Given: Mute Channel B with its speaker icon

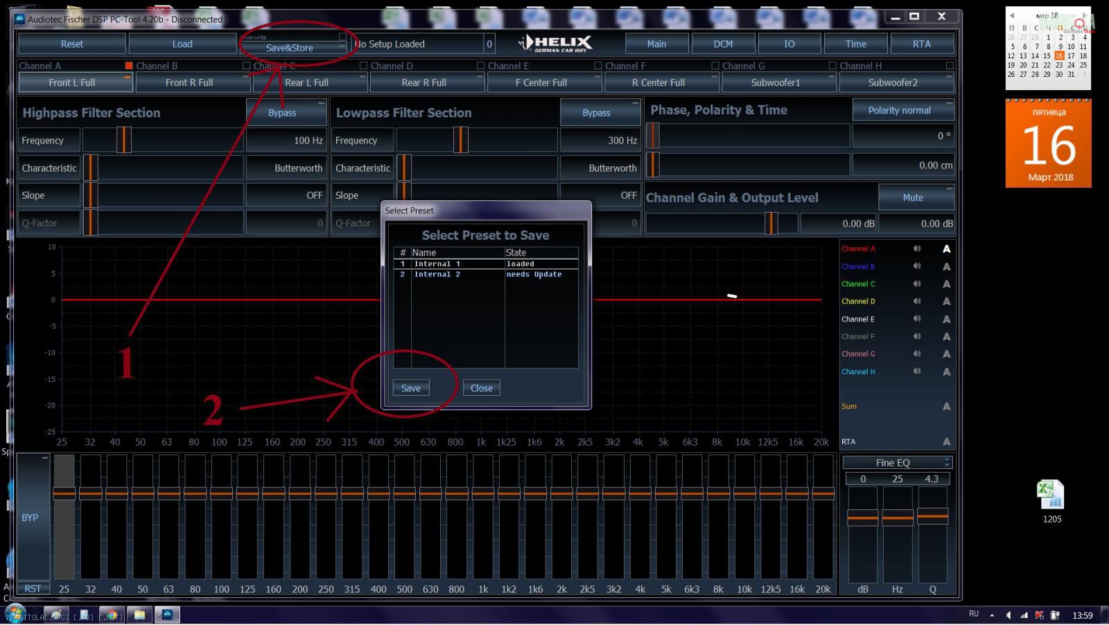Looking at the screenshot, I should click(x=917, y=266).
